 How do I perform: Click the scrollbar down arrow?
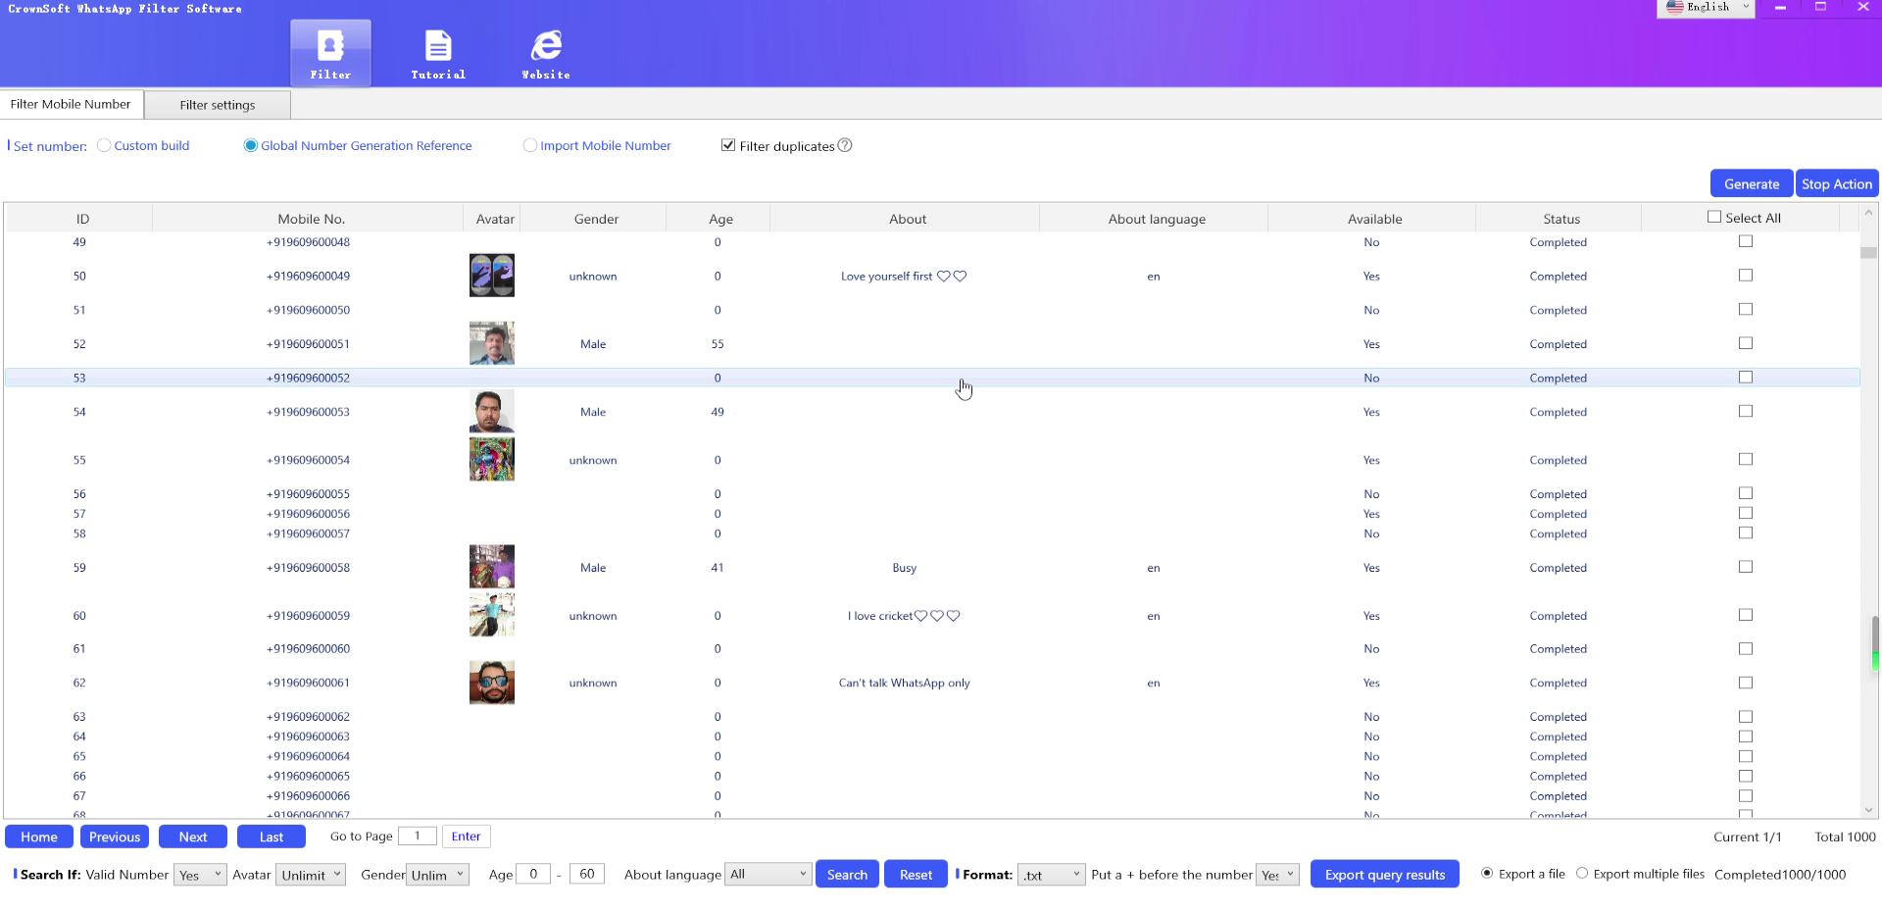[x=1868, y=810]
